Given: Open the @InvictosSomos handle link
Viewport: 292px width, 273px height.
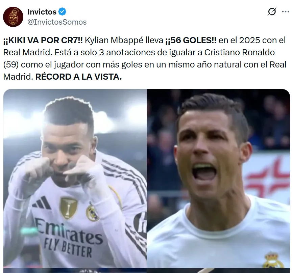Looking at the screenshot, I should coord(57,22).
